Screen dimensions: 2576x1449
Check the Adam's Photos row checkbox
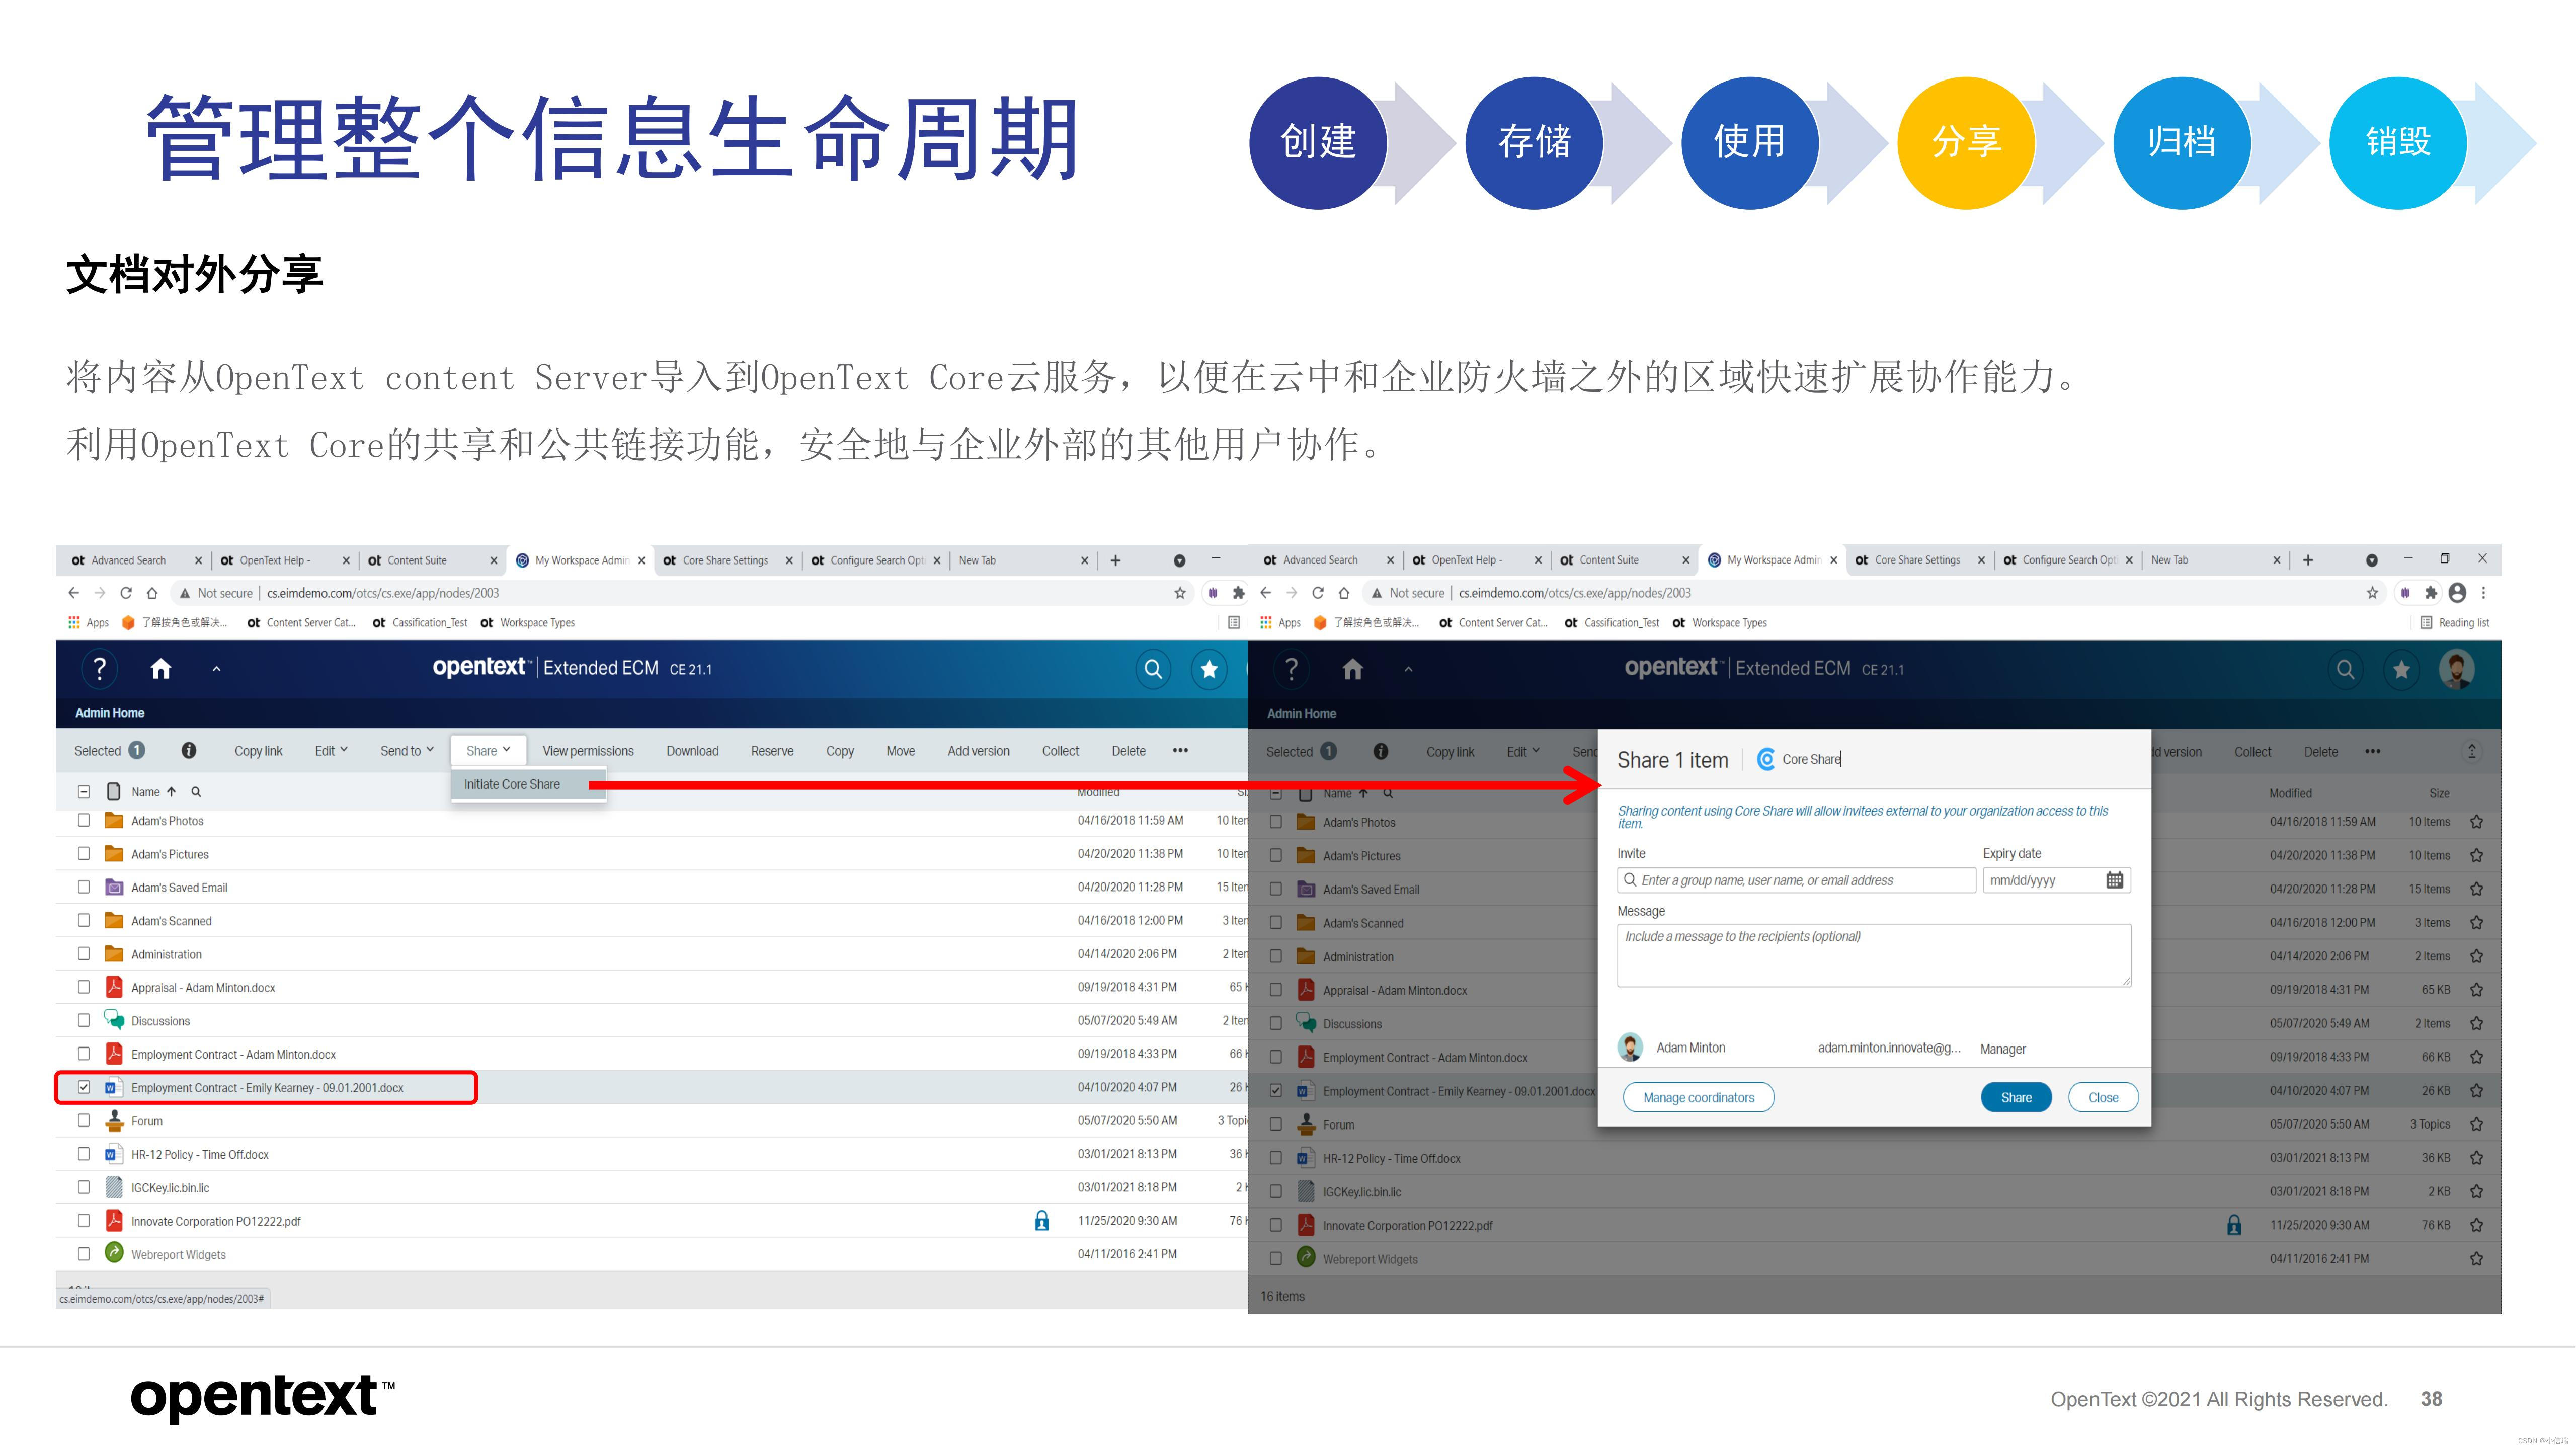pyautogui.click(x=84, y=820)
